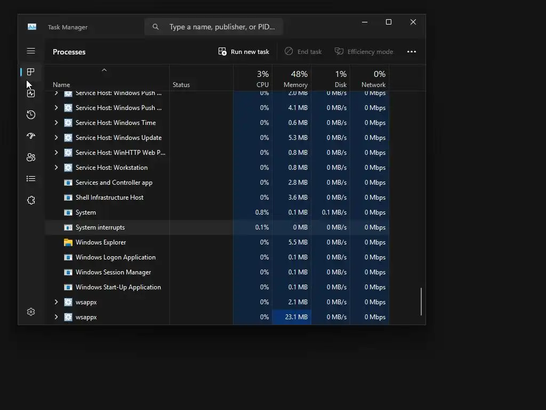
Task: Open the Performance page icon
Action: coord(31,93)
